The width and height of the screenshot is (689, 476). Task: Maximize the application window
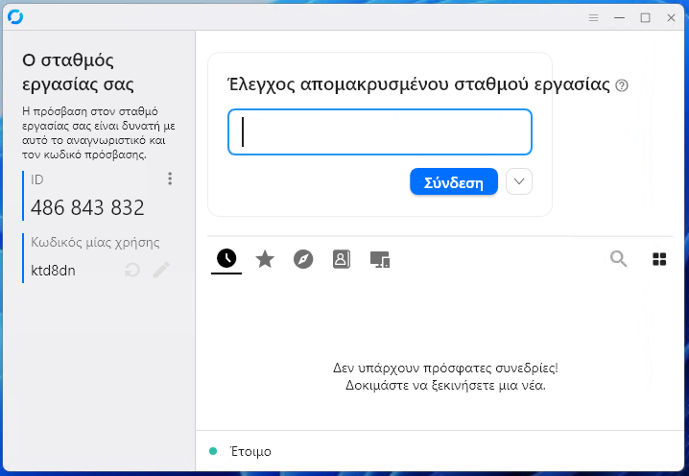pos(645,17)
